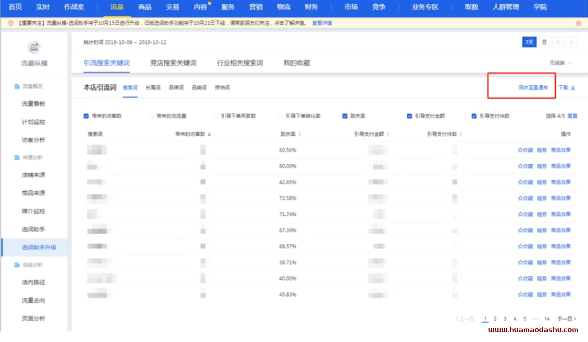Switch to 行业相关搜索词 tab
Viewport: 588px width, 342px height.
pos(240,63)
